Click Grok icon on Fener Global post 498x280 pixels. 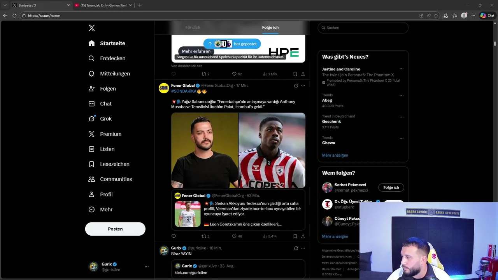click(x=296, y=86)
